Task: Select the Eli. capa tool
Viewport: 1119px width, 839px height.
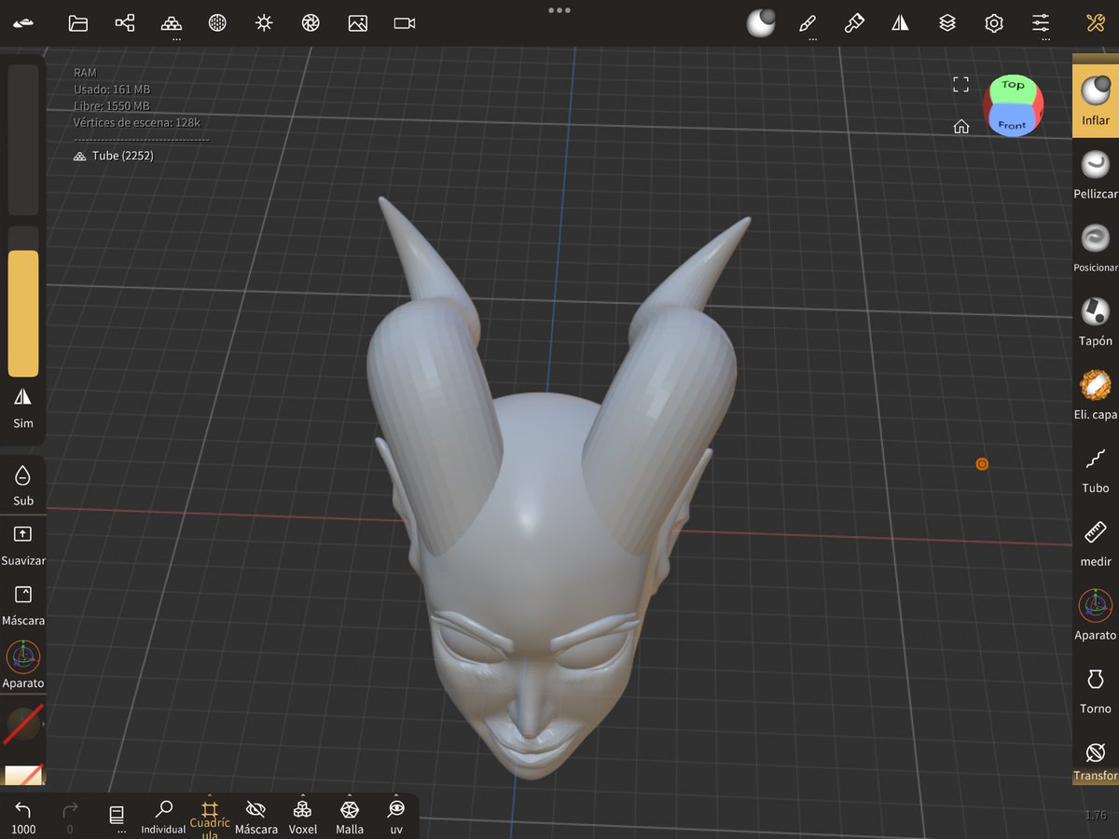Action: pyautogui.click(x=1096, y=395)
